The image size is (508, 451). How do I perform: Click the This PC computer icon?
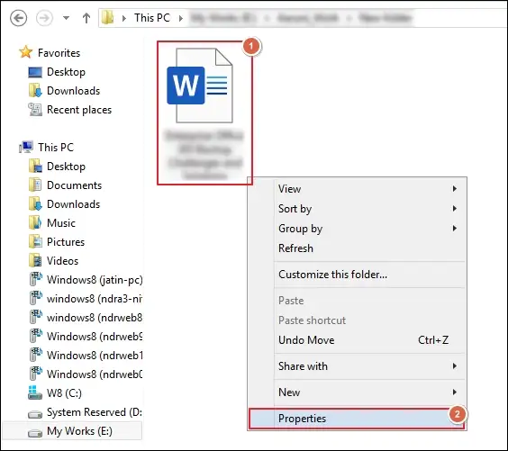(26, 147)
